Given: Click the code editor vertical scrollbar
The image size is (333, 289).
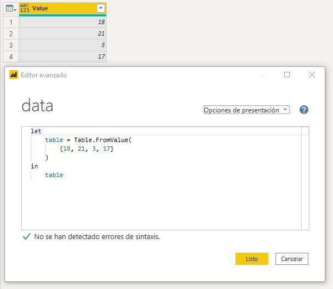Looking at the screenshot, I should pyautogui.click(x=305, y=178).
